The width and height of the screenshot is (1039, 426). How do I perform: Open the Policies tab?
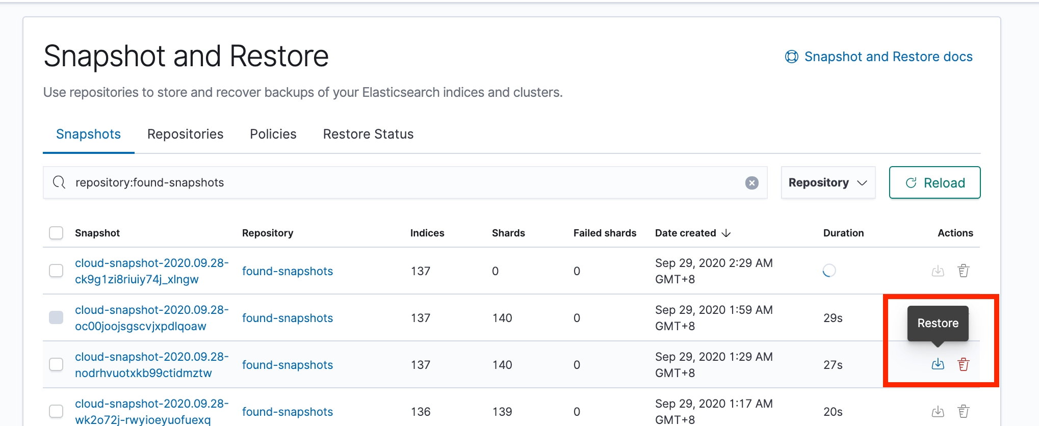tap(273, 134)
